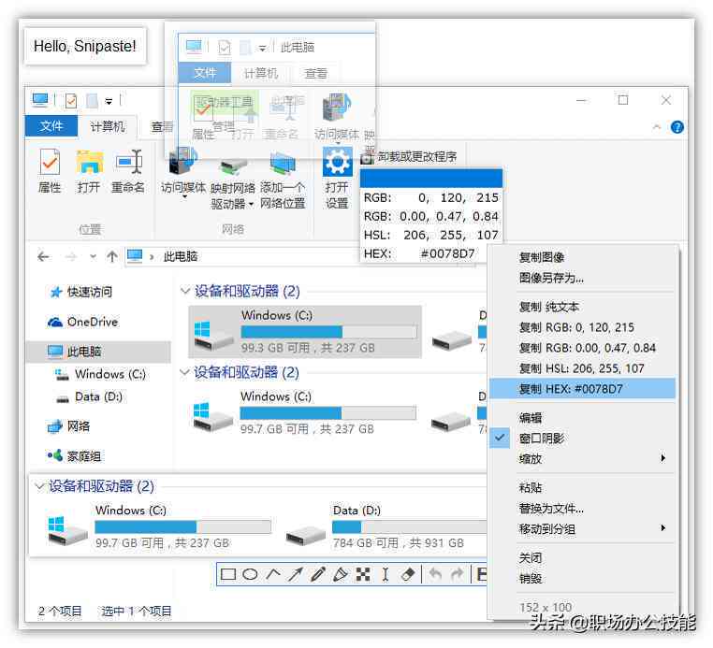
Task: Select the pencil drawing tool
Action: click(x=317, y=574)
